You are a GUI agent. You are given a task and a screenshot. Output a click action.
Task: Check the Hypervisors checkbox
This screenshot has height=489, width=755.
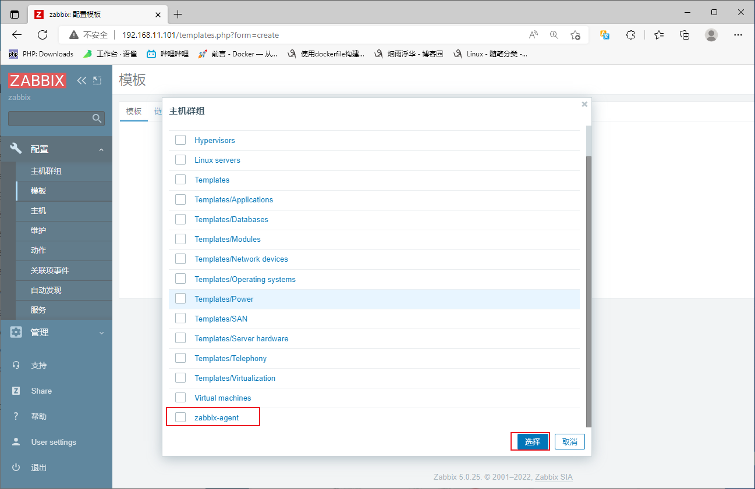pos(180,140)
